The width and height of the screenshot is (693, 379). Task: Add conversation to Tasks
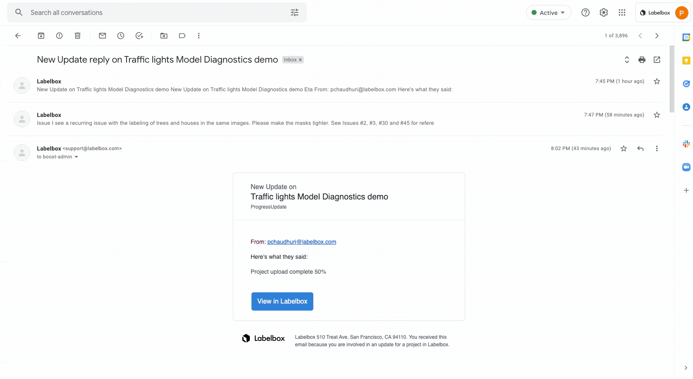(139, 36)
